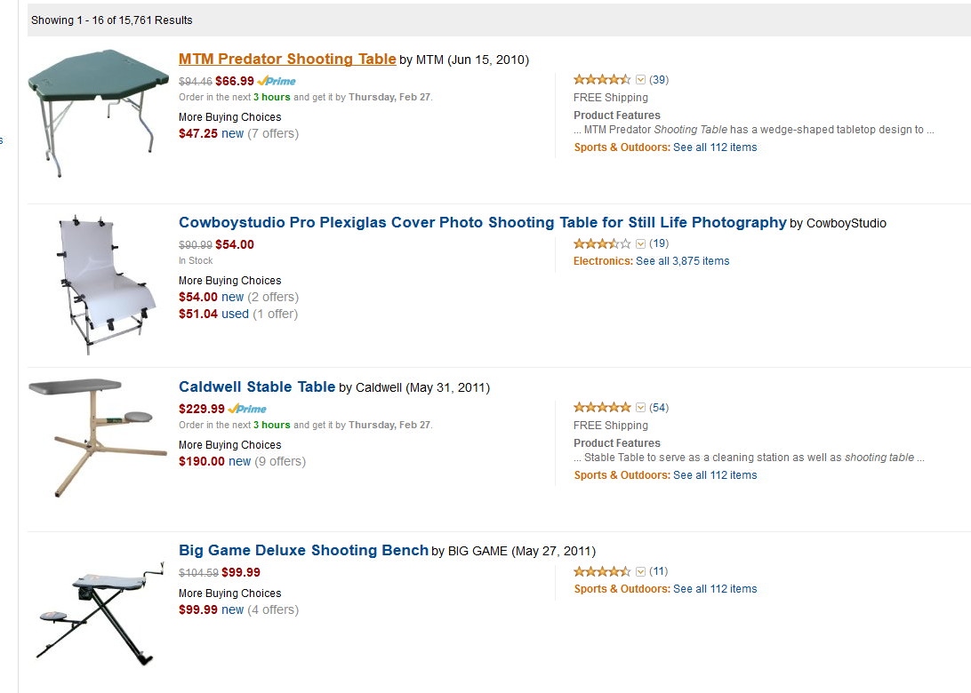Click Prime logo next to $229.99 price
This screenshot has height=693, width=971.
247,409
